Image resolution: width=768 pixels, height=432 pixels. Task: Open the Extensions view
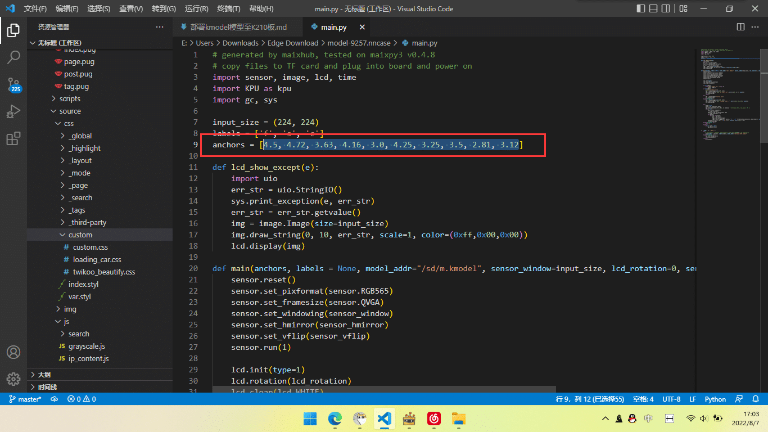click(x=13, y=138)
